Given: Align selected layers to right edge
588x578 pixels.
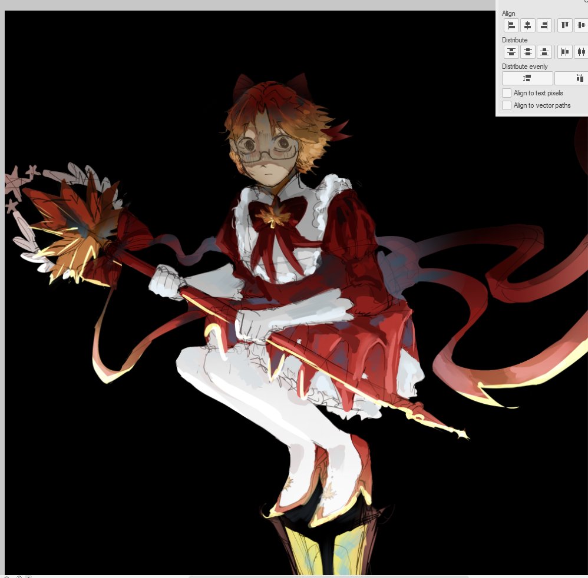Looking at the screenshot, I should 544,25.
